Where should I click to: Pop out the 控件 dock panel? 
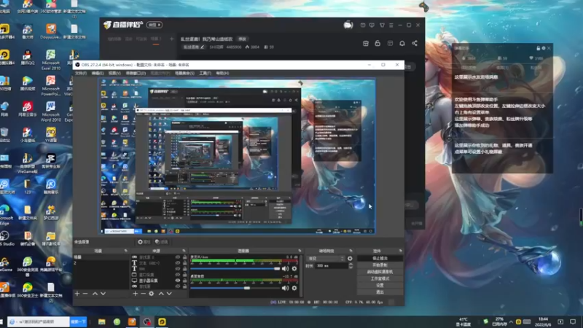click(x=400, y=251)
